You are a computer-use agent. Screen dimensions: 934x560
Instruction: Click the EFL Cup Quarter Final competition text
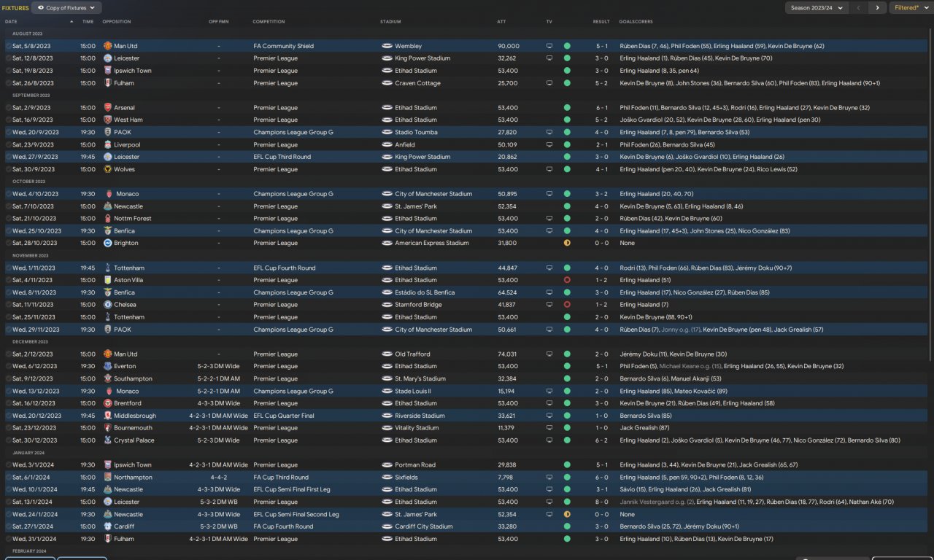click(x=284, y=416)
